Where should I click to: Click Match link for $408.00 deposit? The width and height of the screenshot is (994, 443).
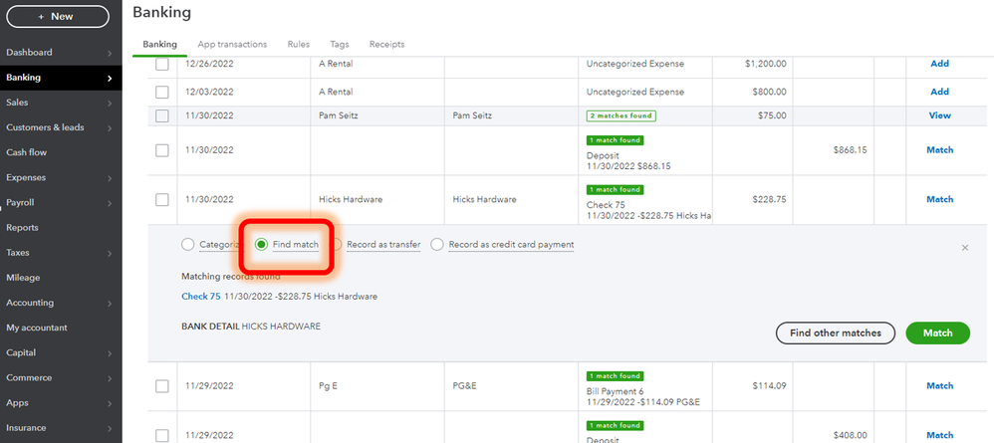click(x=939, y=435)
